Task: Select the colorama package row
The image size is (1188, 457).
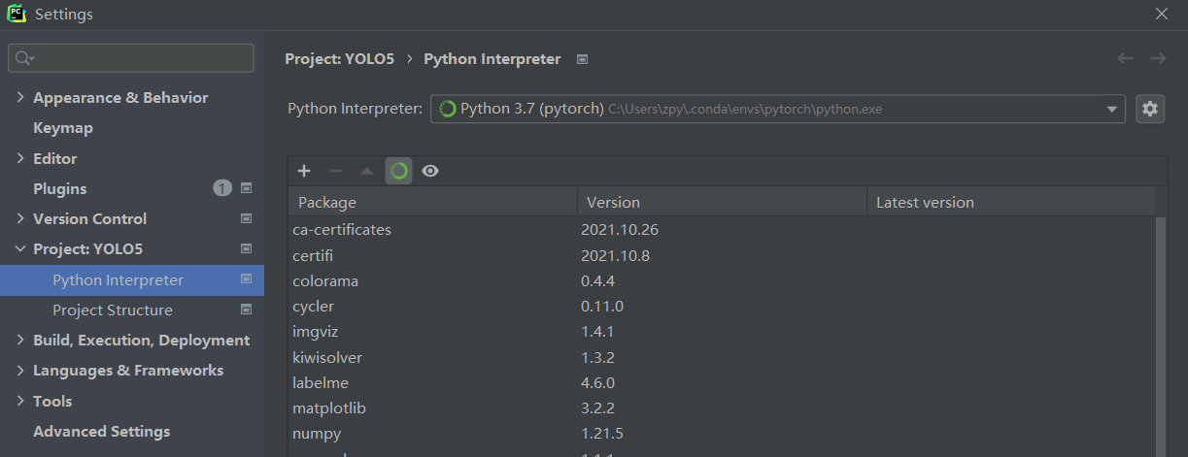Action: click(x=722, y=280)
